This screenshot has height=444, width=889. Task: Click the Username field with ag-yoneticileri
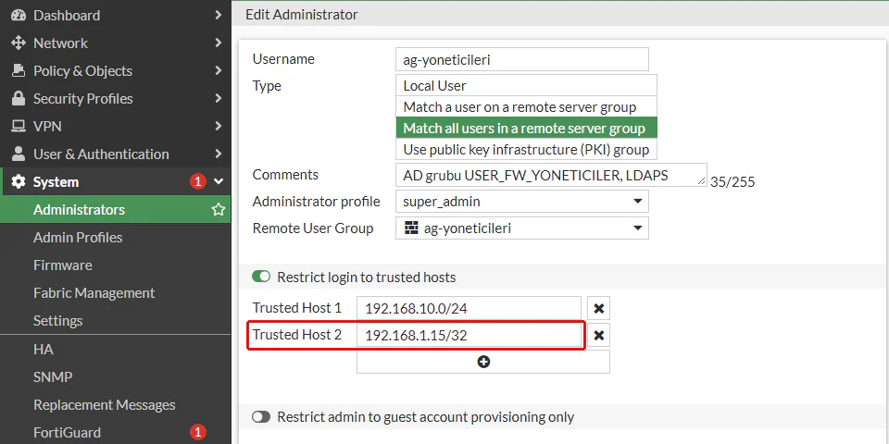point(522,59)
